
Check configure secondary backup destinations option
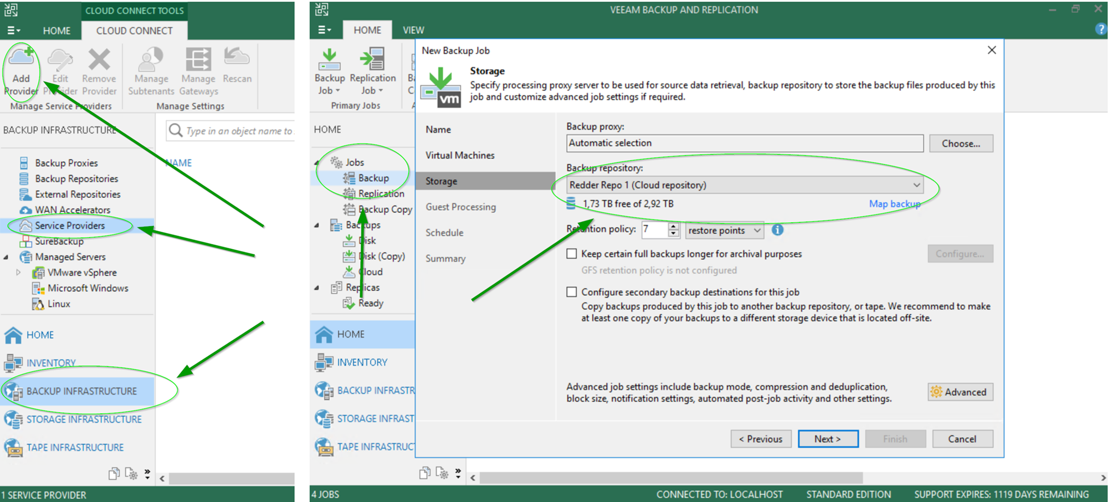coord(572,292)
